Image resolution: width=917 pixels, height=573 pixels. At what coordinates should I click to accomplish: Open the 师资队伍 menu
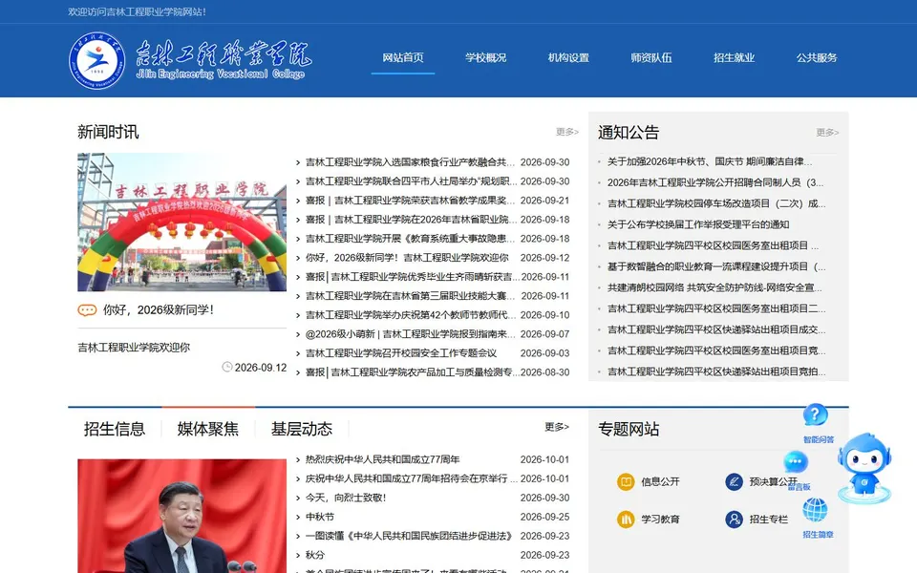[650, 57]
